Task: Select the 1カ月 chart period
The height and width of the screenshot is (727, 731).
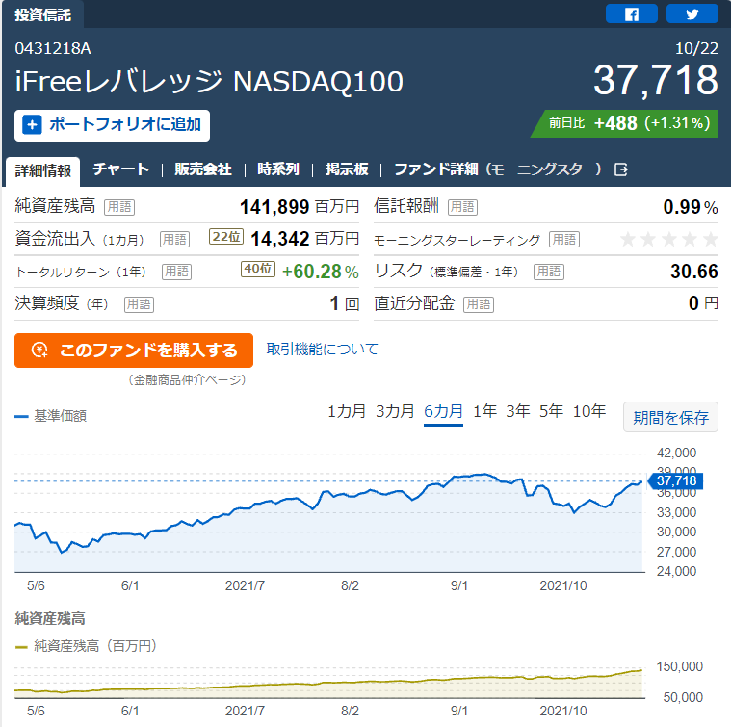Action: click(347, 411)
